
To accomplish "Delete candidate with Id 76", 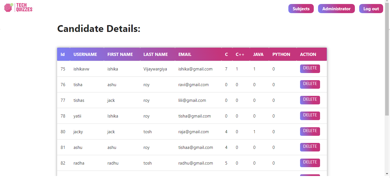I will pyautogui.click(x=310, y=84).
